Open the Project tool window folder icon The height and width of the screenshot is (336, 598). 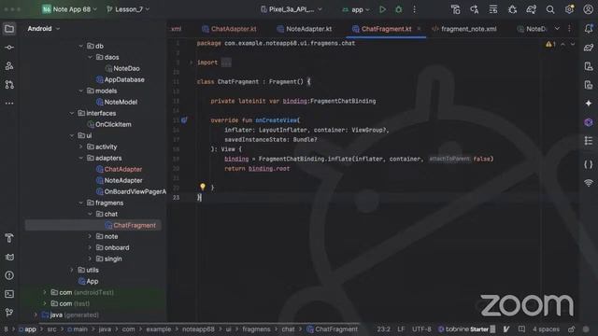click(x=9, y=29)
